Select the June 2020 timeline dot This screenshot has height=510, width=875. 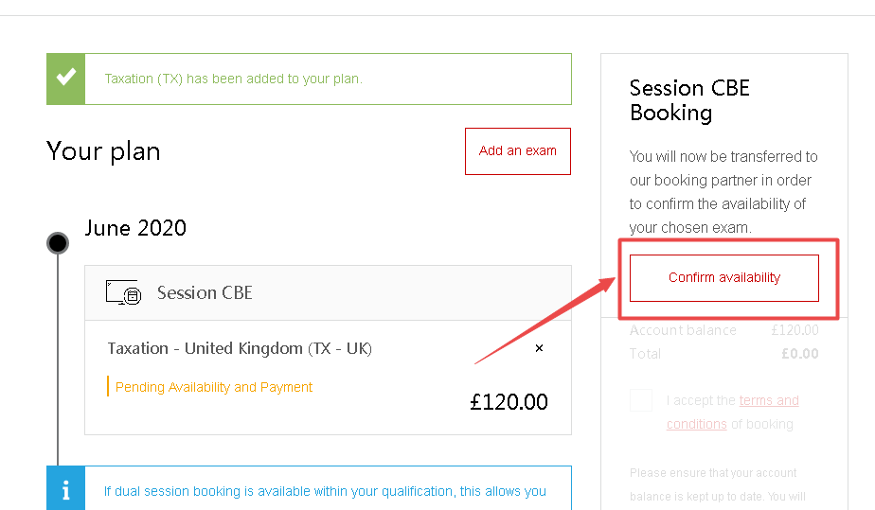point(58,243)
